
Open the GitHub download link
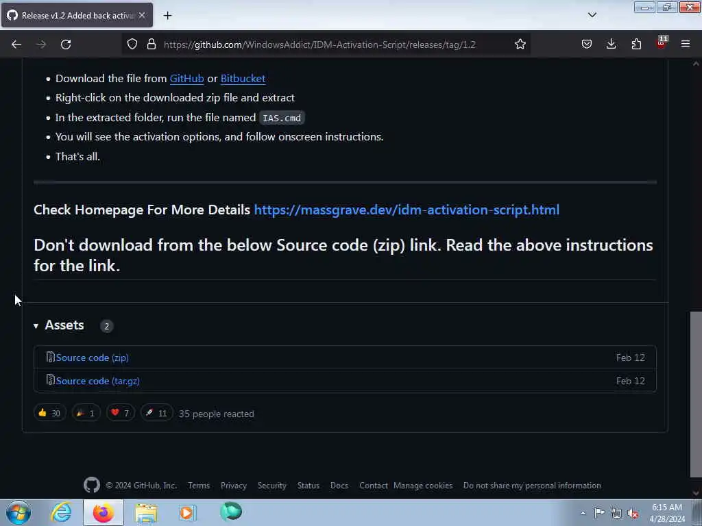tap(186, 78)
